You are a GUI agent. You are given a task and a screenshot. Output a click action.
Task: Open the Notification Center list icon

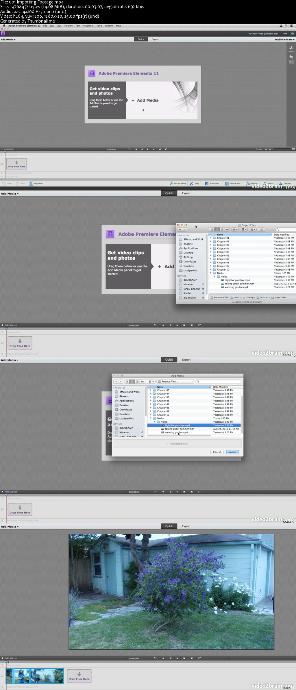point(292,26)
